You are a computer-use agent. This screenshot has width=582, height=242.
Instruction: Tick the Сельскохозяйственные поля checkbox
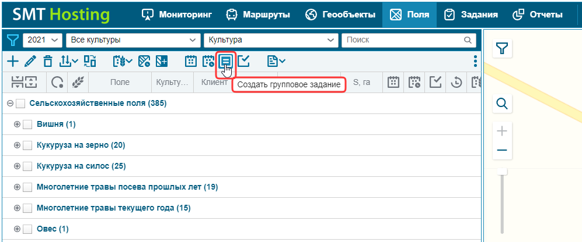(21, 104)
